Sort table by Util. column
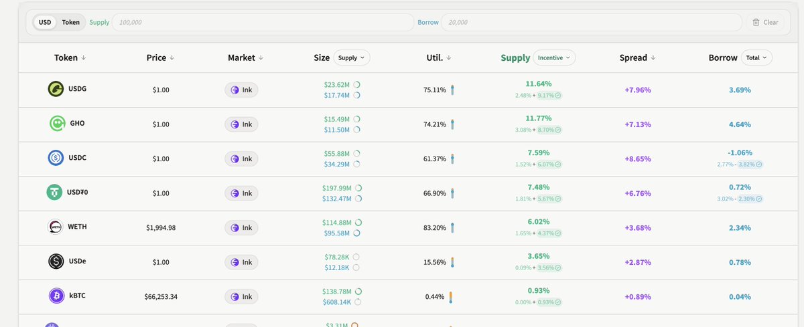Viewport: 804px width, 327px height. coord(439,58)
